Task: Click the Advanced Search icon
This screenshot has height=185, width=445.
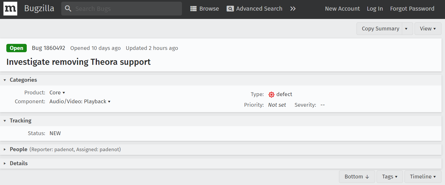Action: tap(230, 9)
